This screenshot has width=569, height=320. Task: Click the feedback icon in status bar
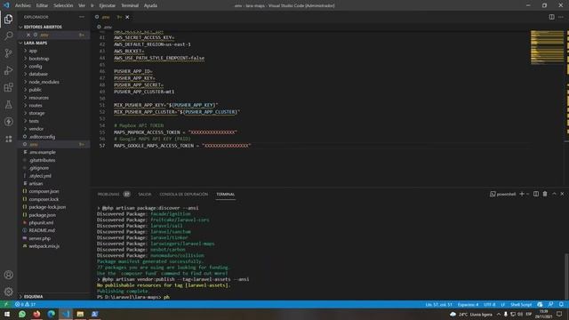click(551, 304)
